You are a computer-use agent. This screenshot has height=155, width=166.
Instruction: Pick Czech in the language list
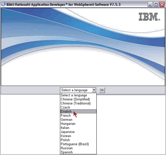coord(78,107)
